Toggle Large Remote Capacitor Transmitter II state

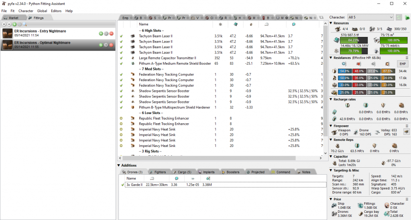click(x=121, y=58)
